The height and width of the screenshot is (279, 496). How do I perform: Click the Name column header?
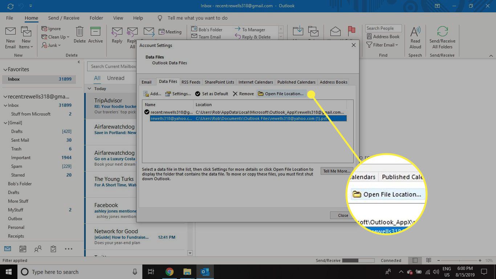coord(168,105)
